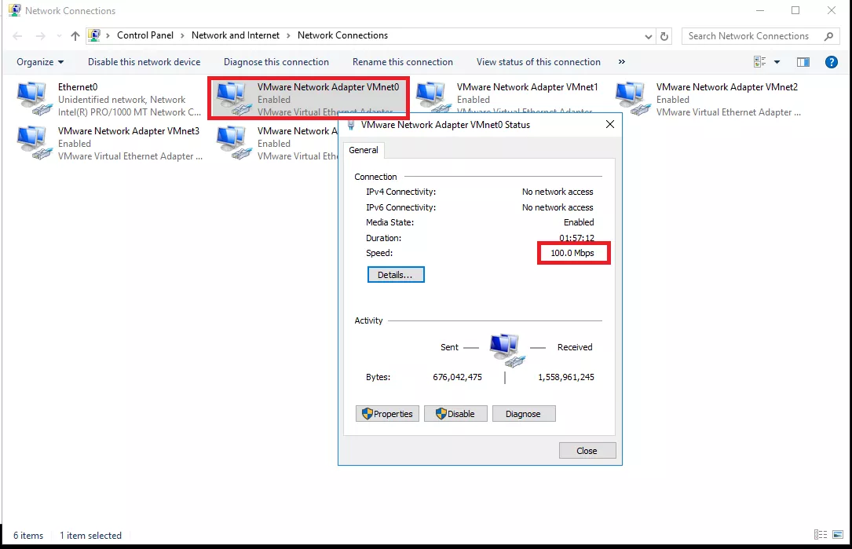The image size is (852, 549).
Task: Click IPv6 Connectivity label
Action: [x=400, y=207]
